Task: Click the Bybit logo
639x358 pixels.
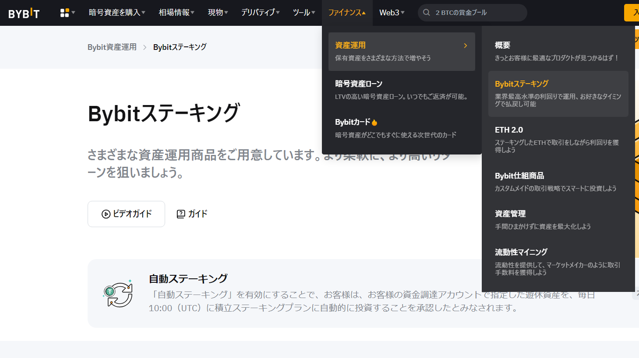Action: coord(24,13)
